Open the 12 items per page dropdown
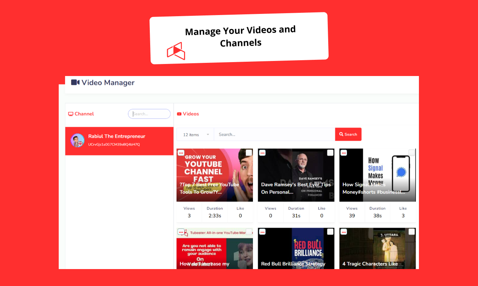478x286 pixels. click(195, 134)
